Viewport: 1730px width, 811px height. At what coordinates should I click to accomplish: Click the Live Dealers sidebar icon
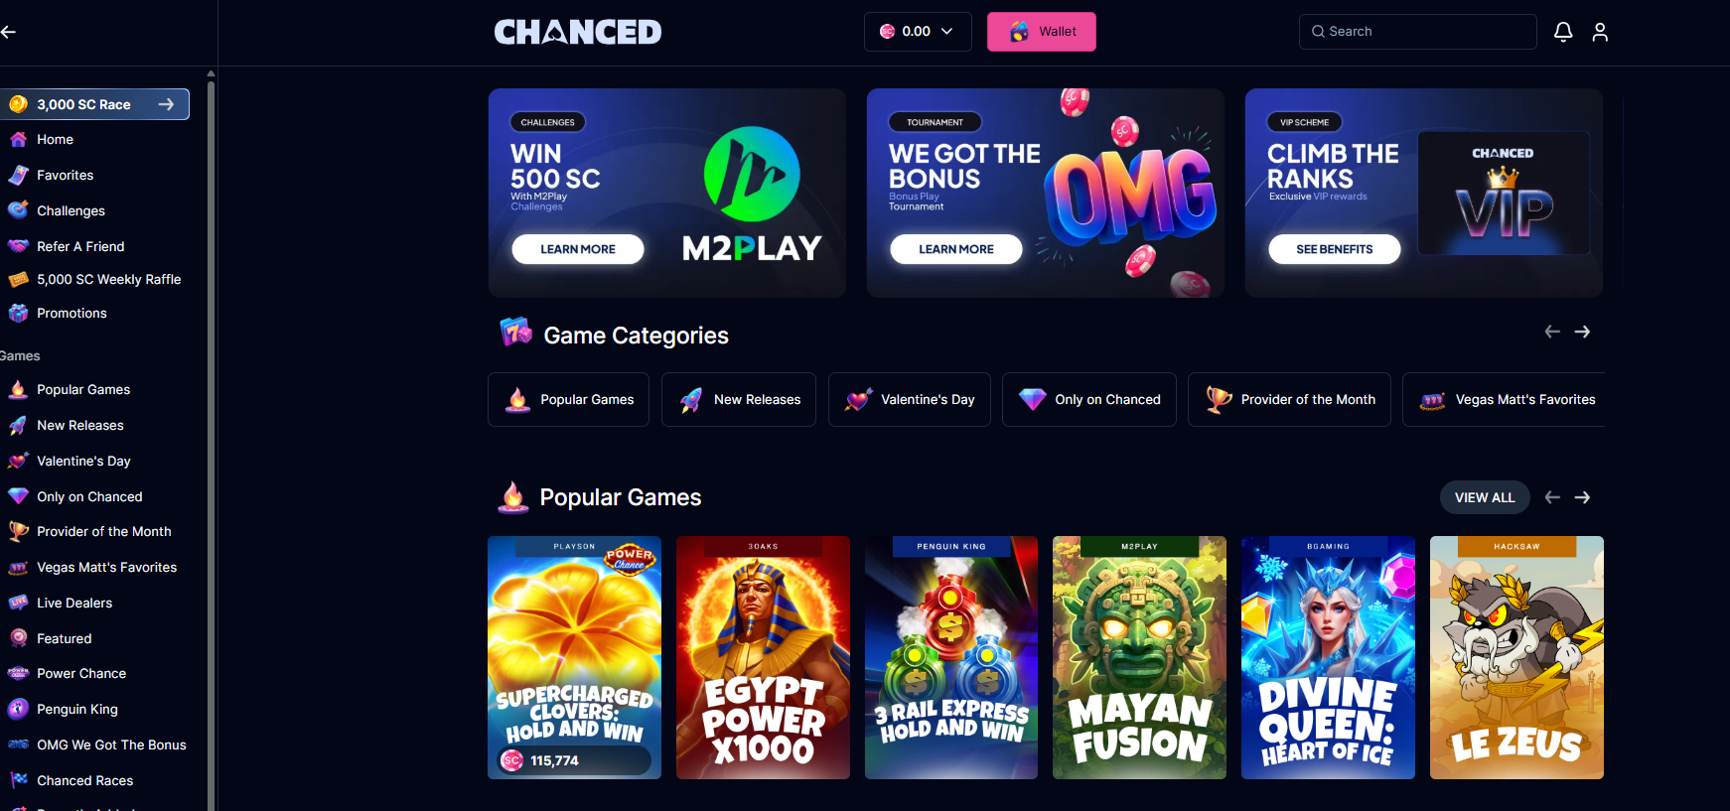point(18,603)
